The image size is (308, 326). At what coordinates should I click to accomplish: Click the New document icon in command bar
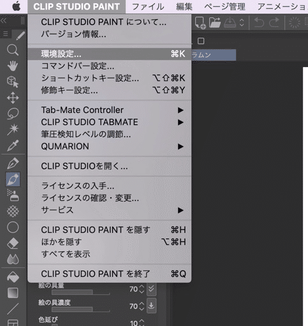coord(200,22)
